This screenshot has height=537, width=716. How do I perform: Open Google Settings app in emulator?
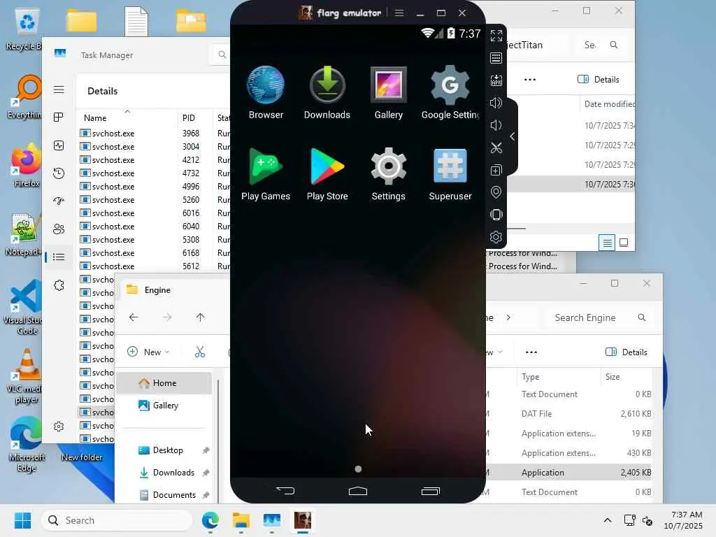[450, 92]
